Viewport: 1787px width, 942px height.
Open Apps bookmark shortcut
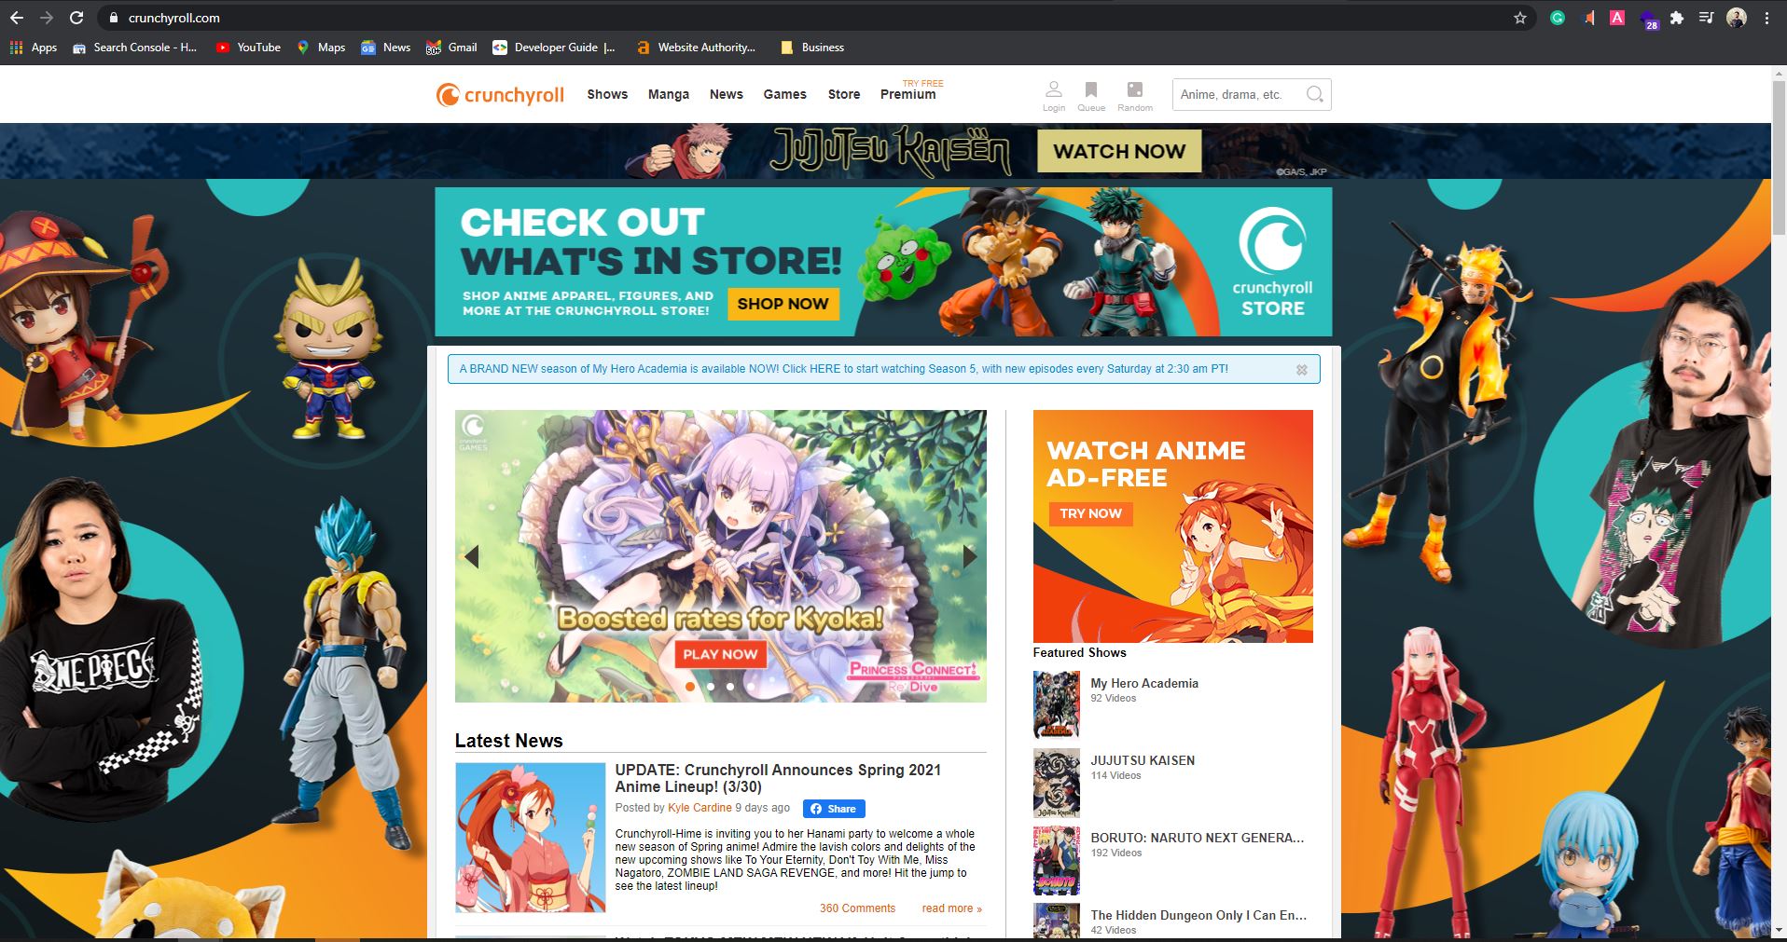(x=34, y=48)
